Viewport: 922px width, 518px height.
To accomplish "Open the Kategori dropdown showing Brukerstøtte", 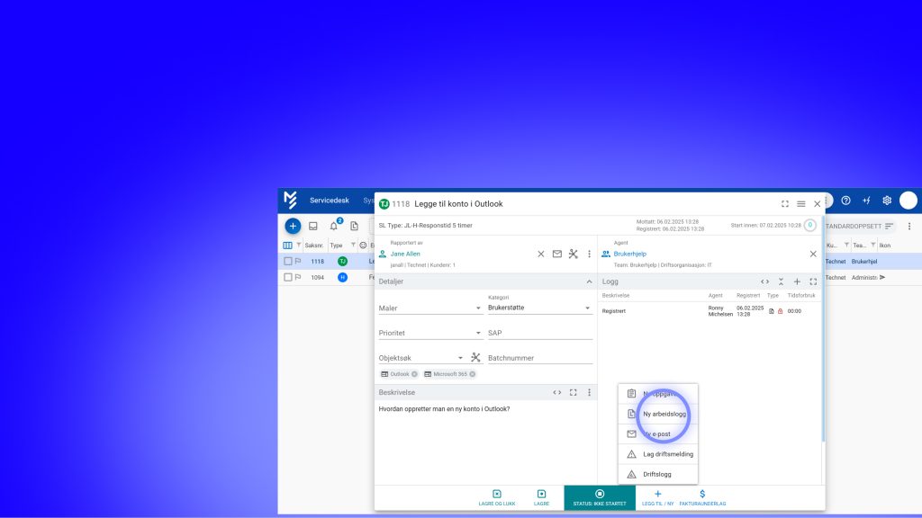I will point(540,308).
